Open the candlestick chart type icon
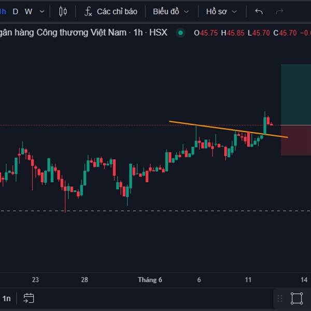 tap(63, 11)
